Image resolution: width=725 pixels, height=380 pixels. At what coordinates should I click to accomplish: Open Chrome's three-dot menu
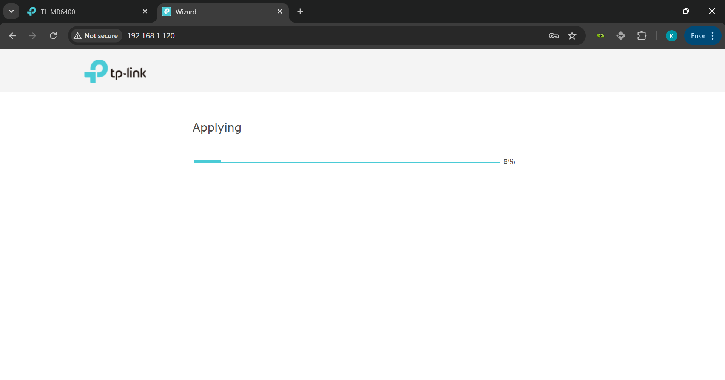click(x=713, y=36)
